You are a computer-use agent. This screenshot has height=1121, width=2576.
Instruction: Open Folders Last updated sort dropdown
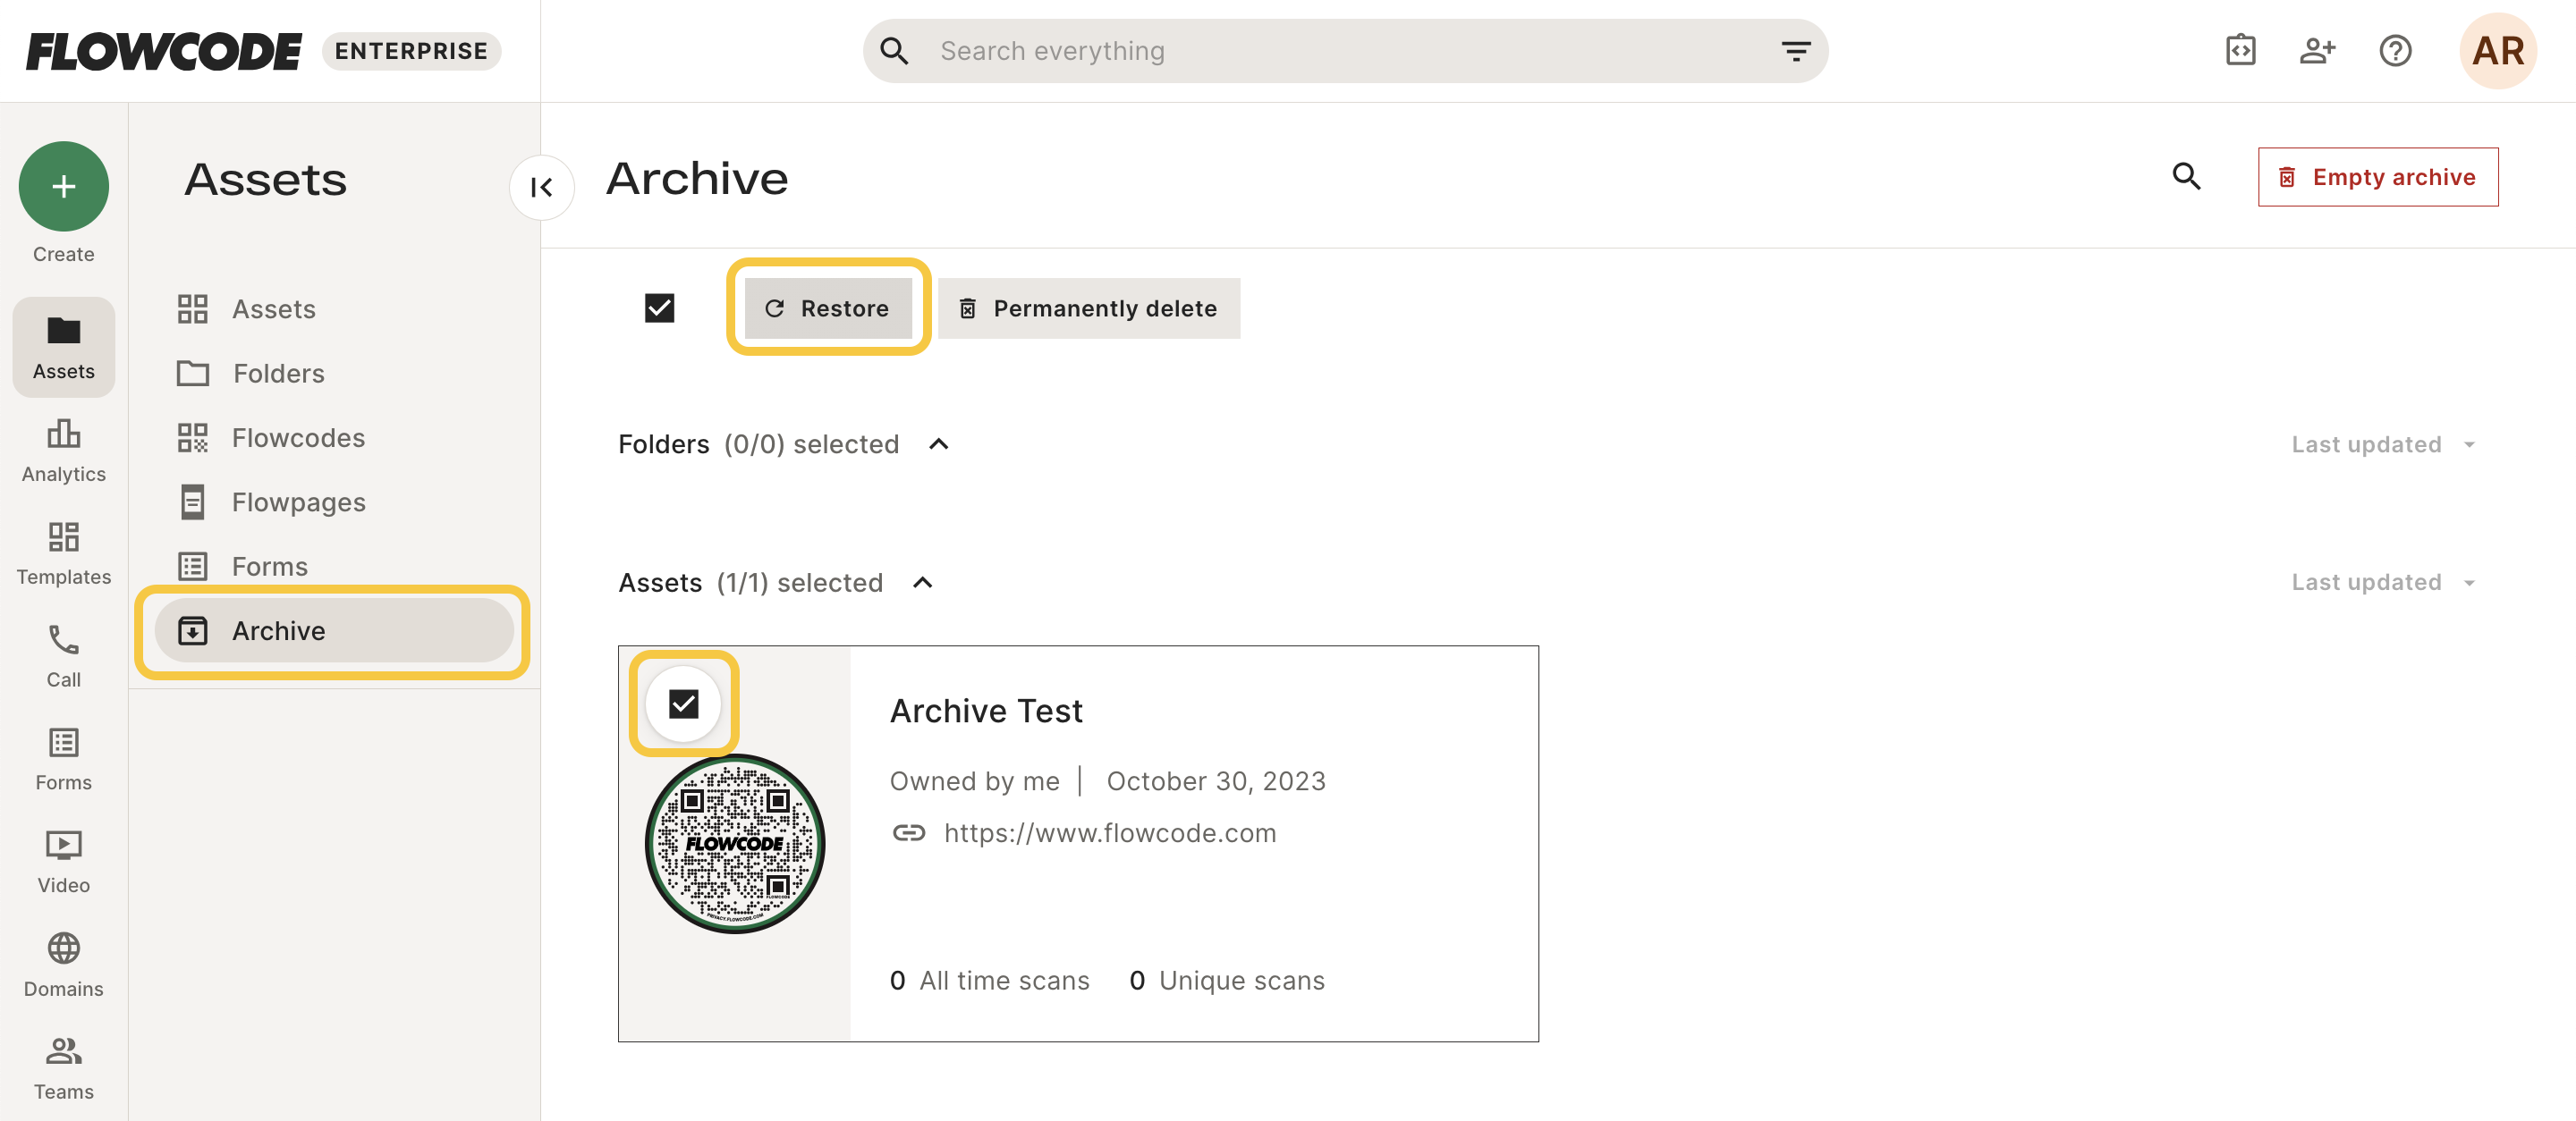tap(2382, 443)
